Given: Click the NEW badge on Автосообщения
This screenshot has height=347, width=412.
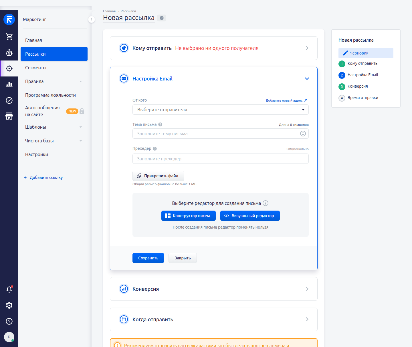Looking at the screenshot, I should click(x=72, y=111).
